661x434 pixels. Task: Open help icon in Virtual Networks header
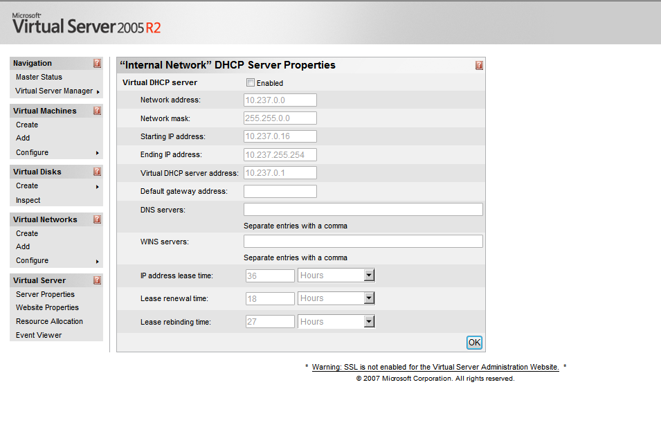(98, 219)
